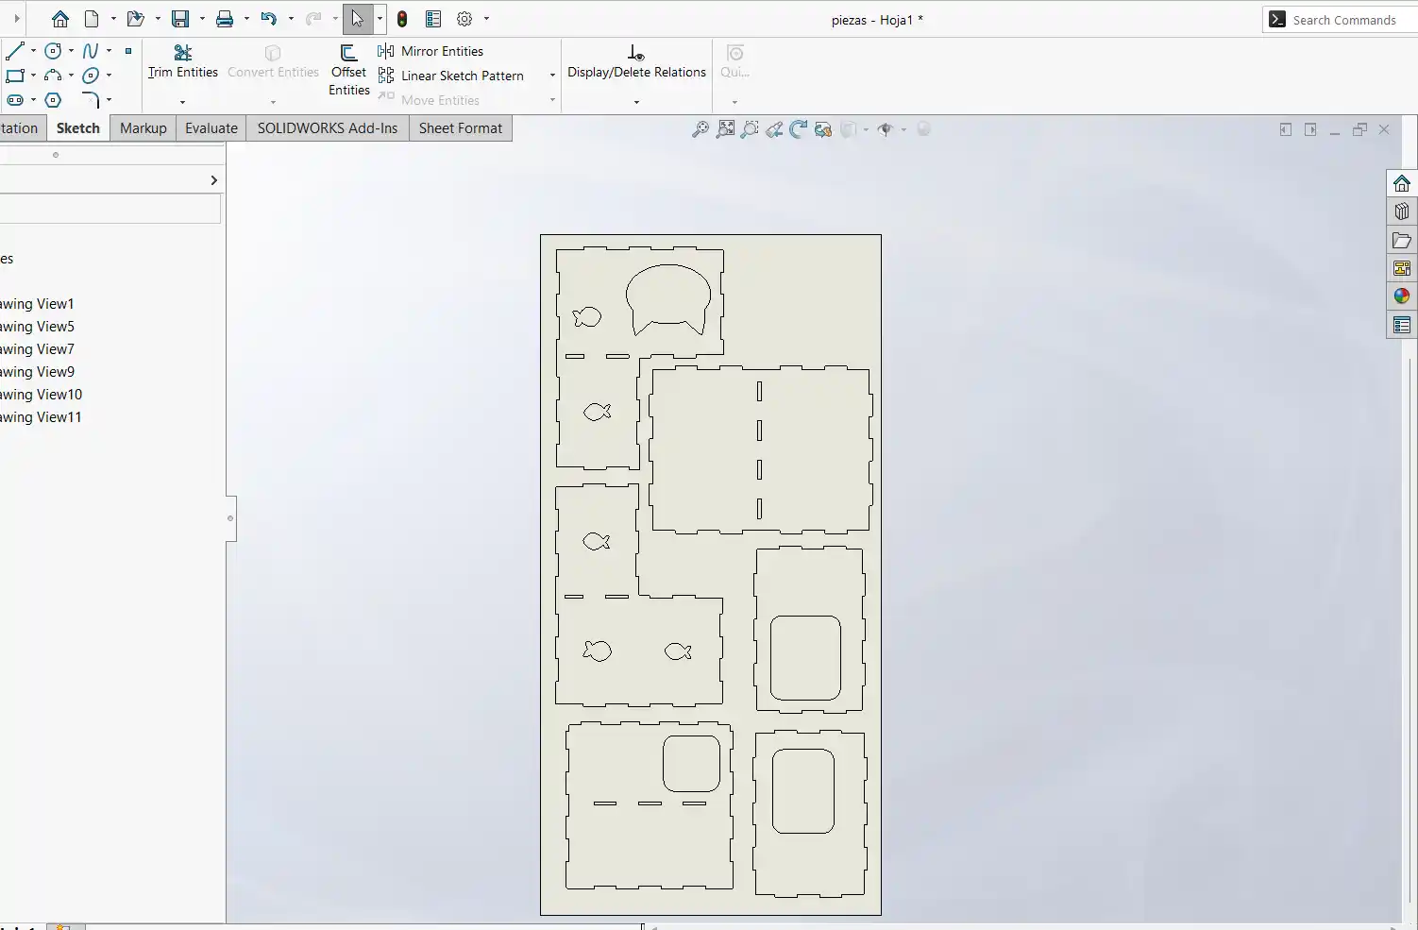Viewport: 1418px width, 930px height.
Task: Select the Point sketch tool
Action: click(128, 51)
